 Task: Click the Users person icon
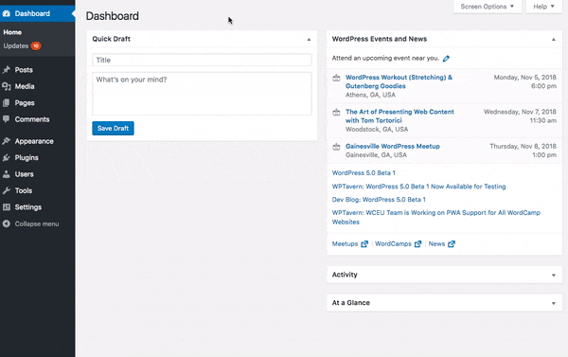(7, 174)
